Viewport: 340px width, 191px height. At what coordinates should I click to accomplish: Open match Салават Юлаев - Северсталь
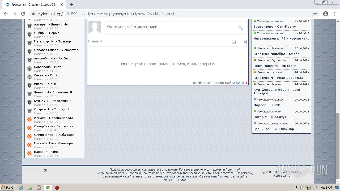57,50
